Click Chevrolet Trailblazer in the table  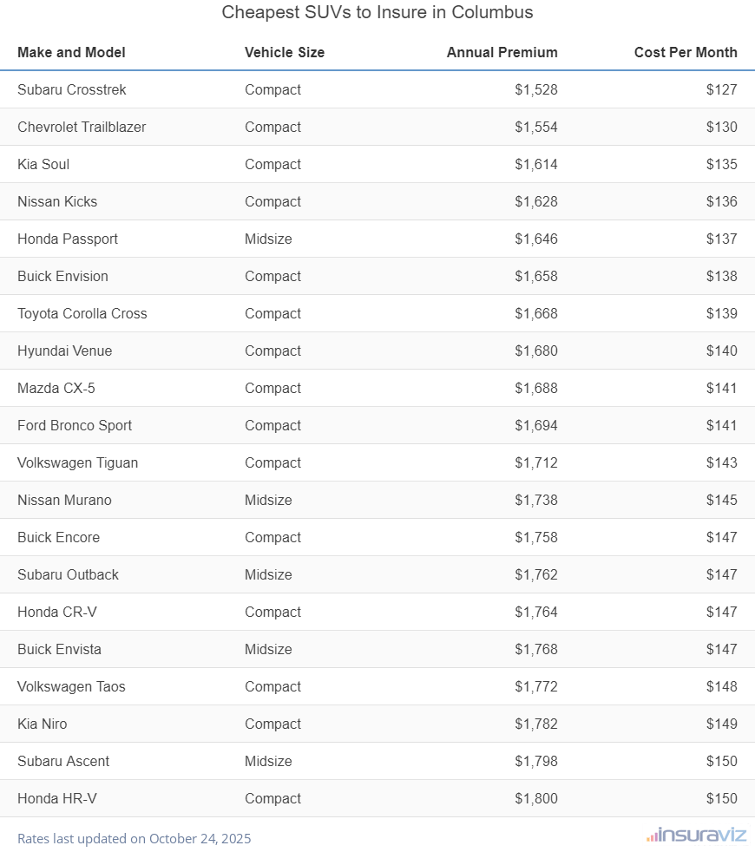coord(82,127)
